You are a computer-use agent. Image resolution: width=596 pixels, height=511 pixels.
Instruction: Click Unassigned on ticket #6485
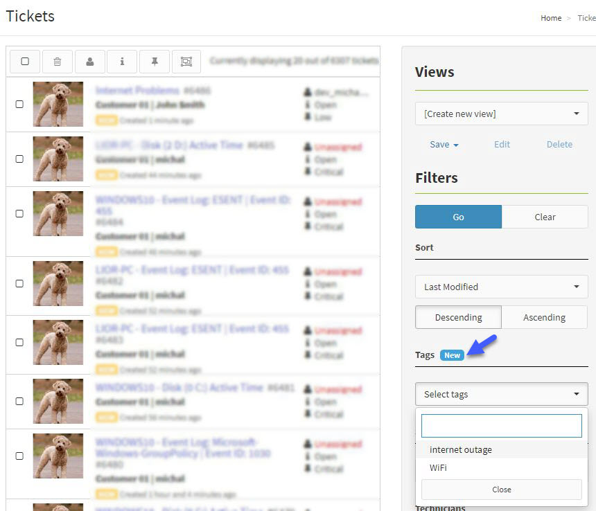(x=338, y=147)
